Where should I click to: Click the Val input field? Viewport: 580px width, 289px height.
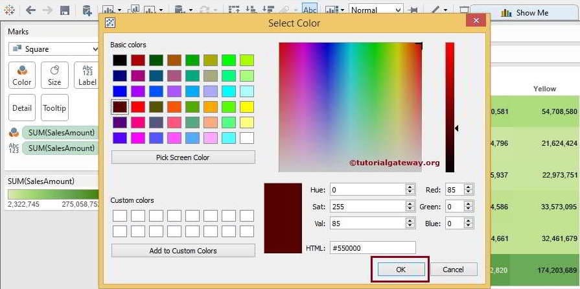(367, 223)
